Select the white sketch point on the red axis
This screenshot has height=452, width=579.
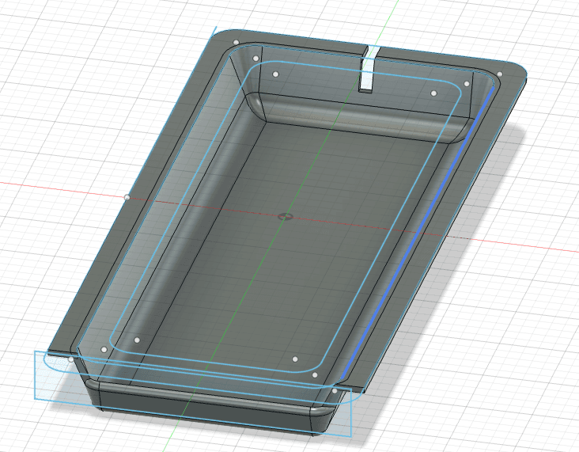127,198
